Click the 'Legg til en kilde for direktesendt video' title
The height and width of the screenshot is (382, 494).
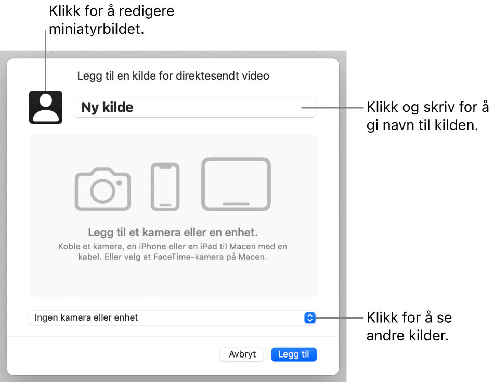coord(173,76)
